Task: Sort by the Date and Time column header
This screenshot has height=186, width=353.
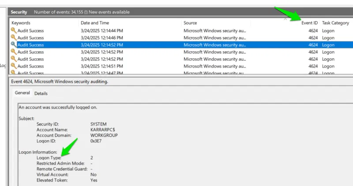Action: pyautogui.click(x=95, y=23)
